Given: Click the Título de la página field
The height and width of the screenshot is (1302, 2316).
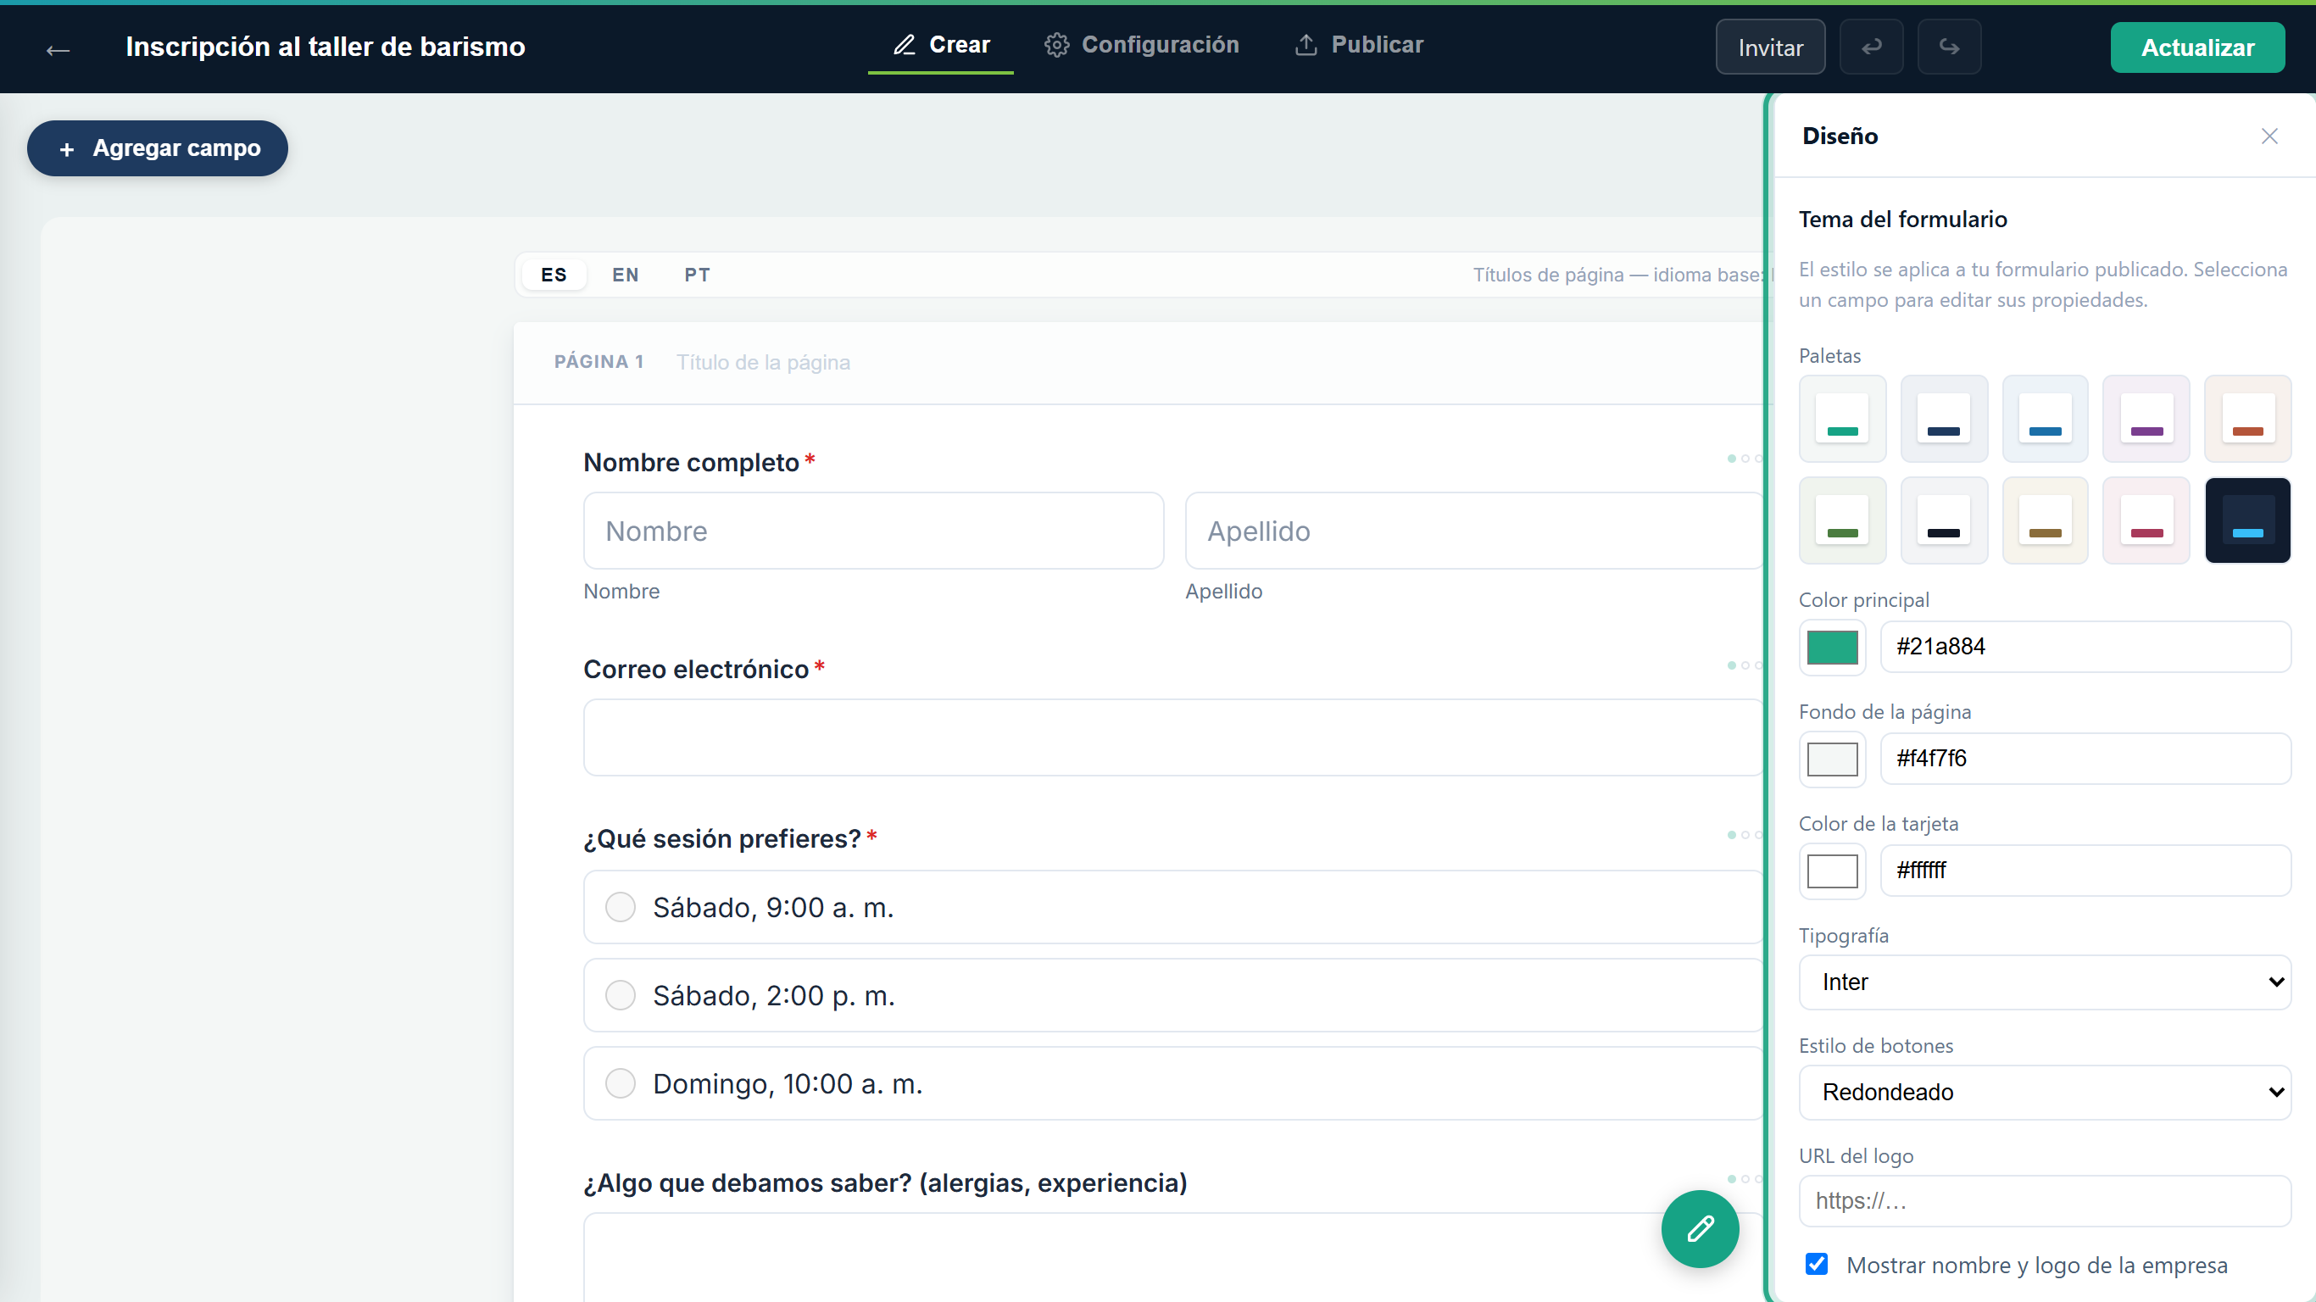Looking at the screenshot, I should pyautogui.click(x=762, y=362).
